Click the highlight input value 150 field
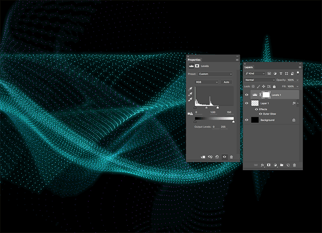This screenshot has height=233, width=322. pyautogui.click(x=230, y=112)
